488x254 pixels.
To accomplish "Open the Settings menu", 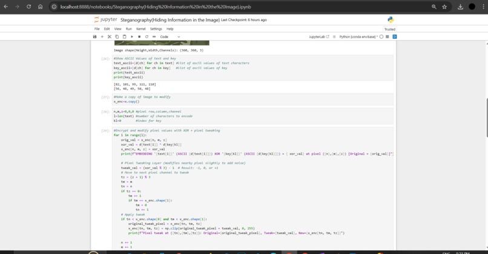I will [156, 28].
